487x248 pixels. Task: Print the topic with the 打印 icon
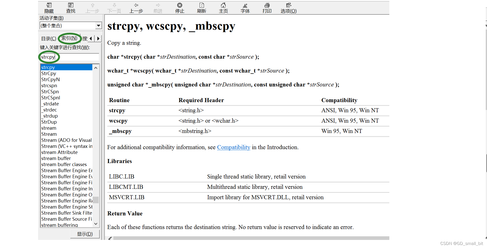click(267, 5)
